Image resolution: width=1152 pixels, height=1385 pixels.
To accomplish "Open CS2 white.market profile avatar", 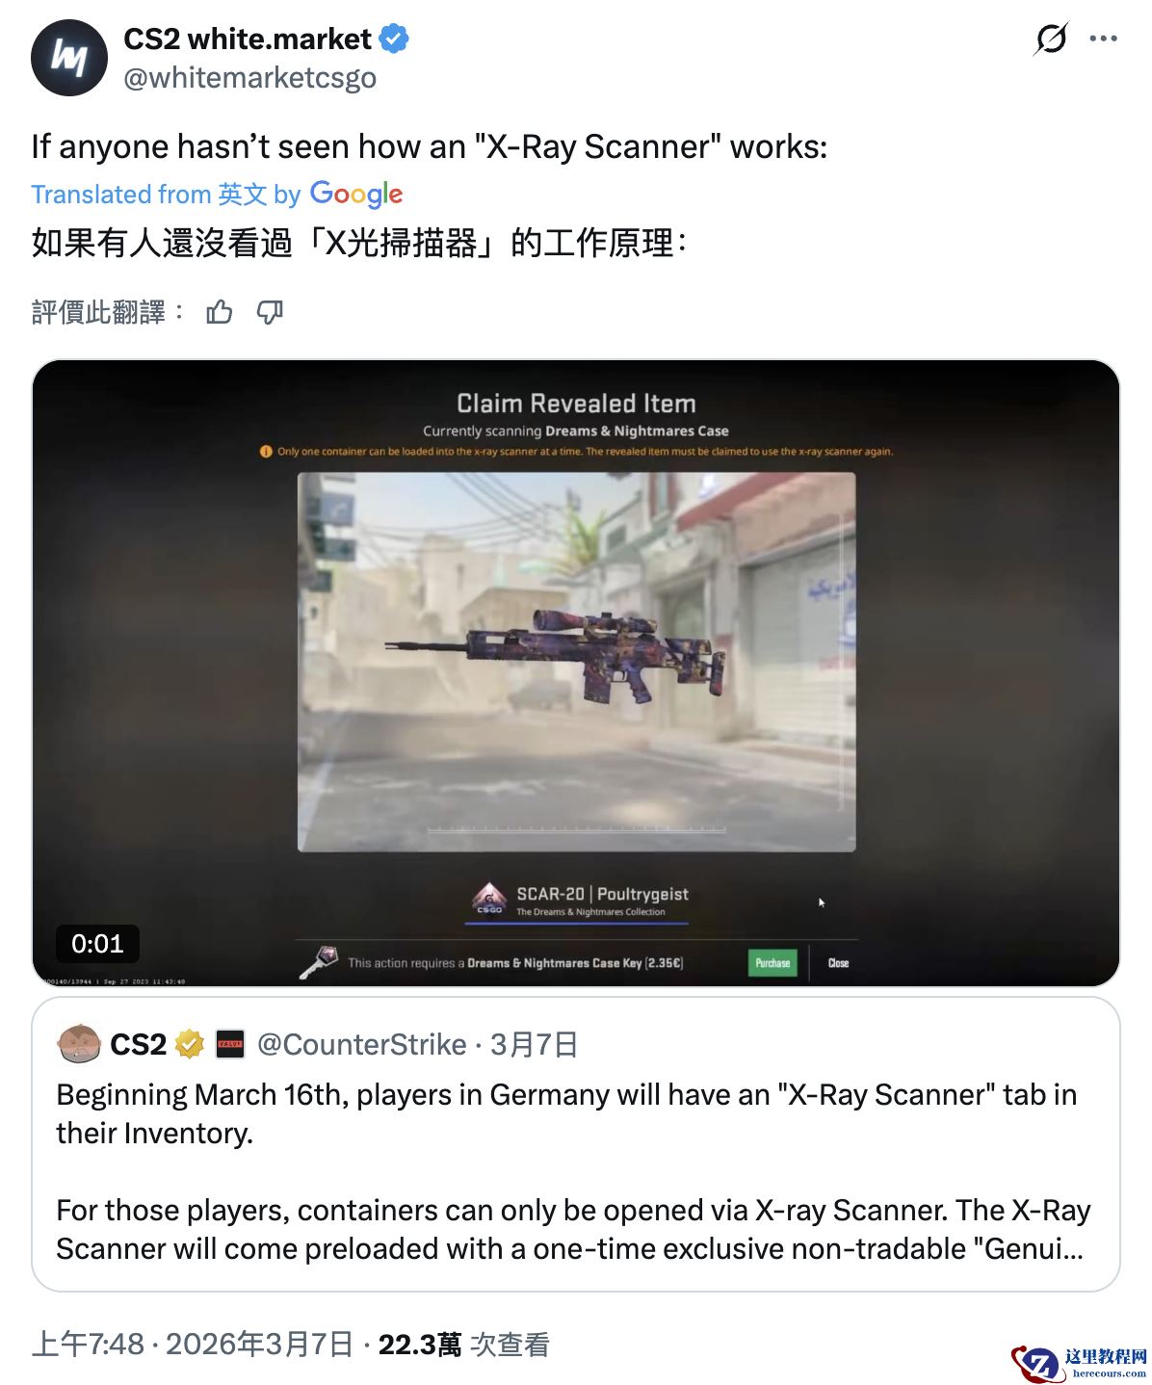I will (68, 58).
